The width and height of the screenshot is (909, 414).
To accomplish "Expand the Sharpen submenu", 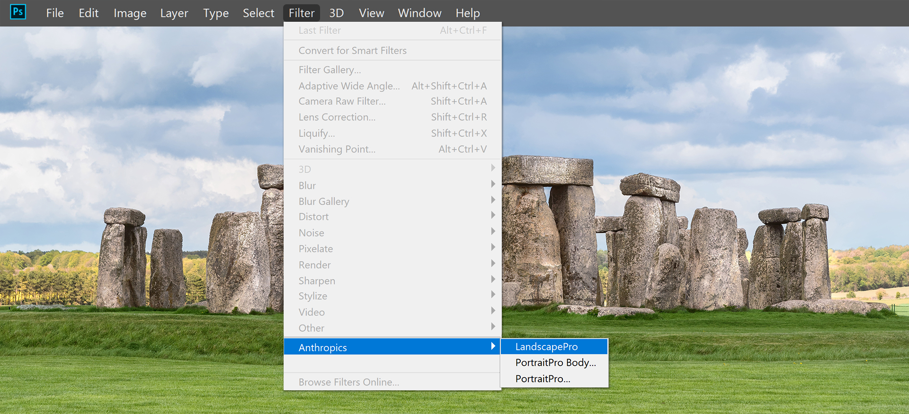I will coord(317,281).
